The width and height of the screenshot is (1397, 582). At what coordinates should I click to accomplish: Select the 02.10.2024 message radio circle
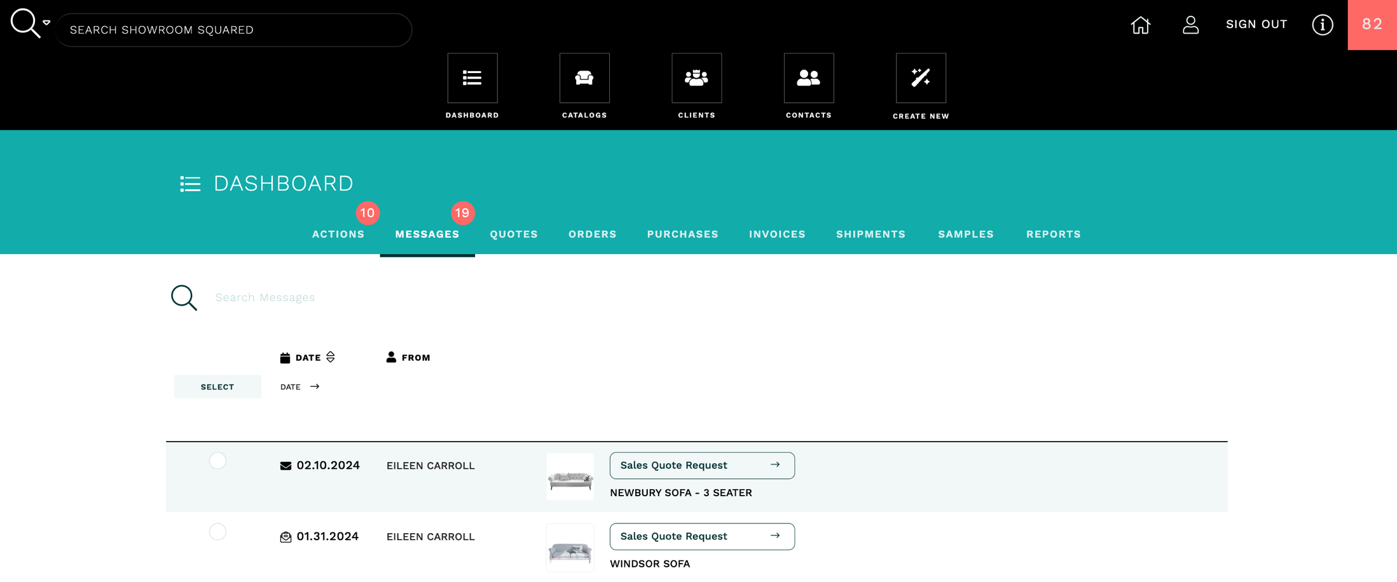[x=217, y=461]
